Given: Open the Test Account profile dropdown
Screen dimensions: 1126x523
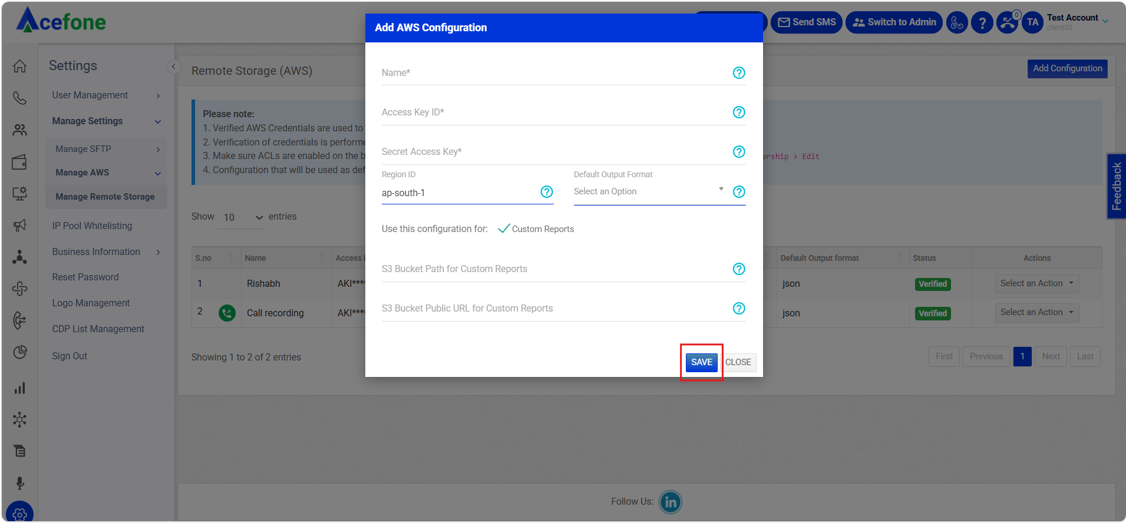Looking at the screenshot, I should click(1077, 22).
